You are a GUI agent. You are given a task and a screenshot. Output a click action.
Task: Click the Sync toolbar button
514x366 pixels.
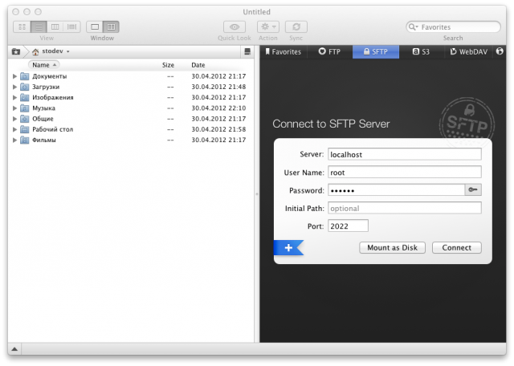[x=296, y=26]
